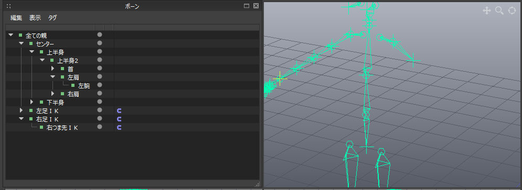Screen dimensions: 522x190
Task: Click the yellow selected joint in the viewport
Action: click(280, 79)
